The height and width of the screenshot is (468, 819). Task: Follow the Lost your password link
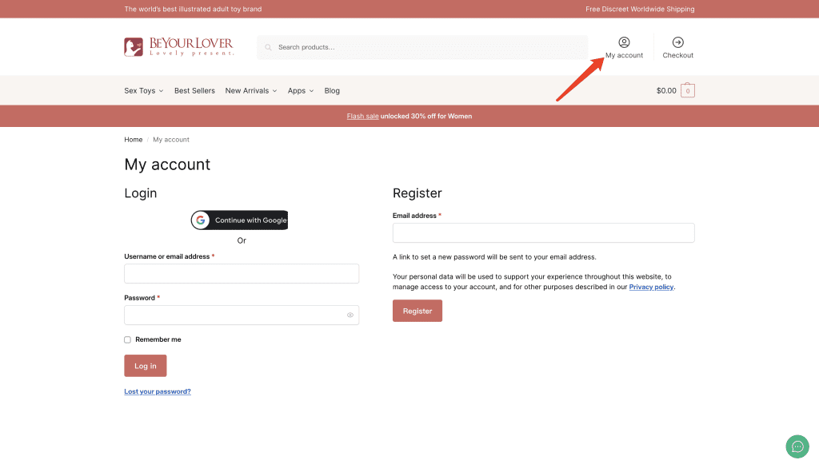158,392
